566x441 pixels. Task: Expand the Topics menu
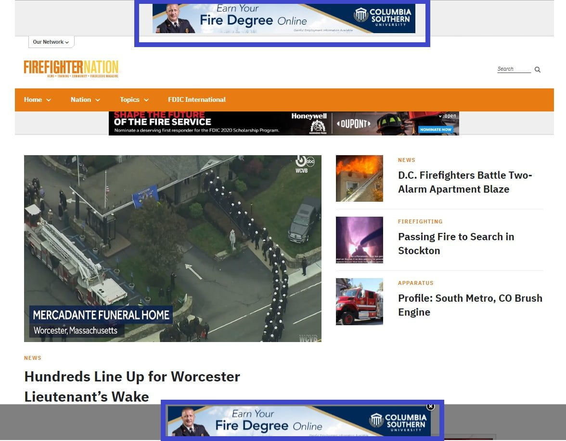click(134, 100)
